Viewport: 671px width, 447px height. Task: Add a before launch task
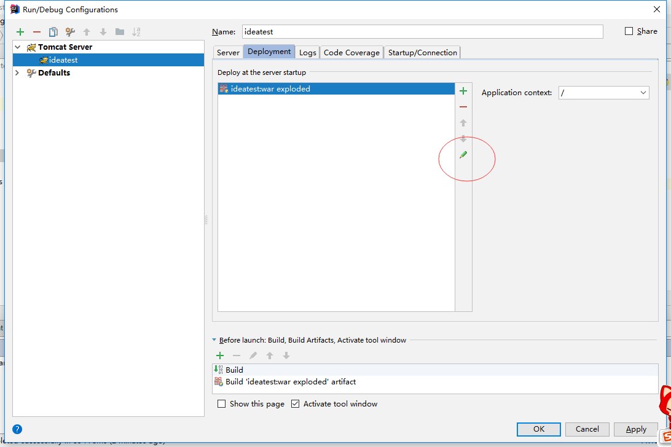tap(220, 356)
